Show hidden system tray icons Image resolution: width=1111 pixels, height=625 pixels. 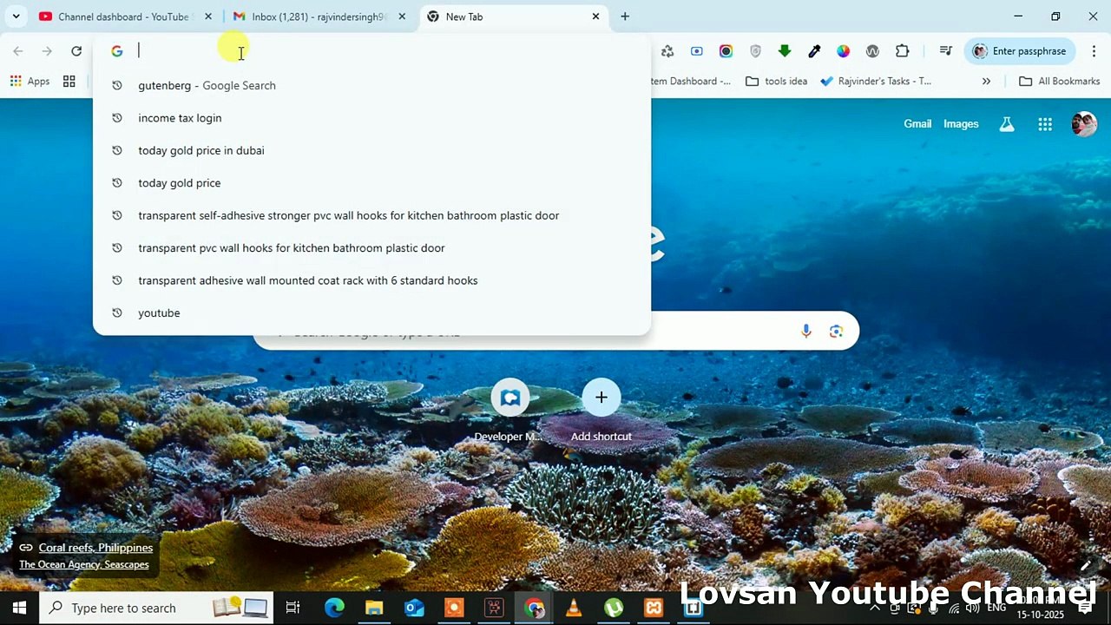point(876,608)
